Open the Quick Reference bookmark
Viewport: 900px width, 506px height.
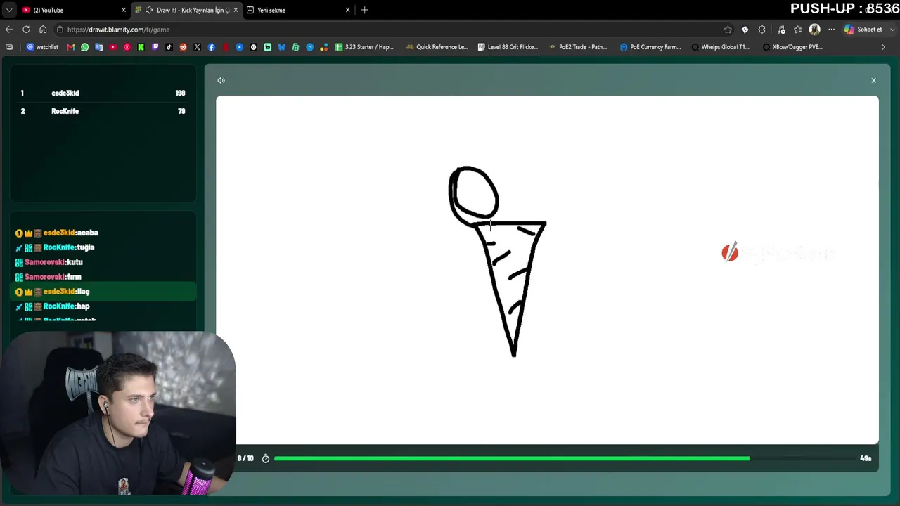coord(437,47)
